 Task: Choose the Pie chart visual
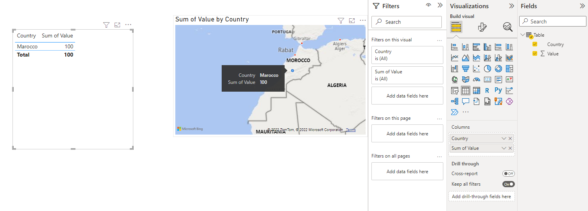[487, 69]
